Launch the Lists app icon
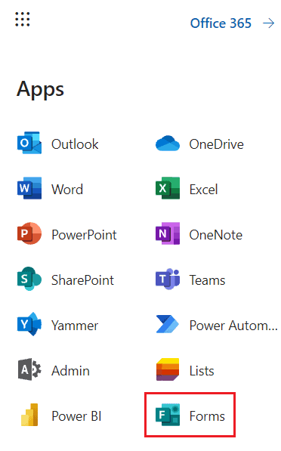 tap(168, 369)
